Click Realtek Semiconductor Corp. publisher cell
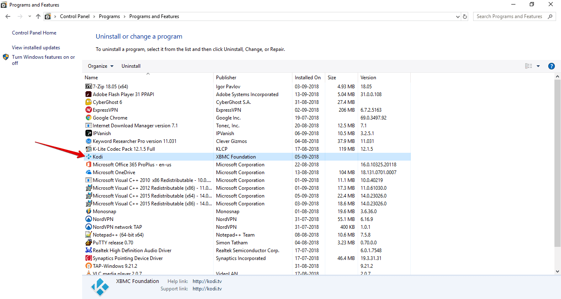Screen dimensions: 561x299 click(248, 251)
